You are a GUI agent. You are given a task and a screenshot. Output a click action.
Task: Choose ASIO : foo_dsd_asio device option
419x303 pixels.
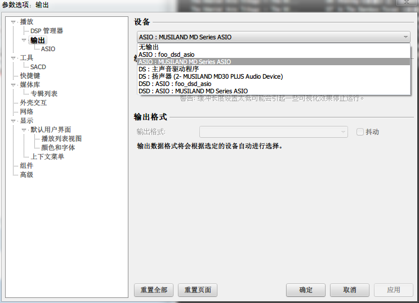point(166,55)
